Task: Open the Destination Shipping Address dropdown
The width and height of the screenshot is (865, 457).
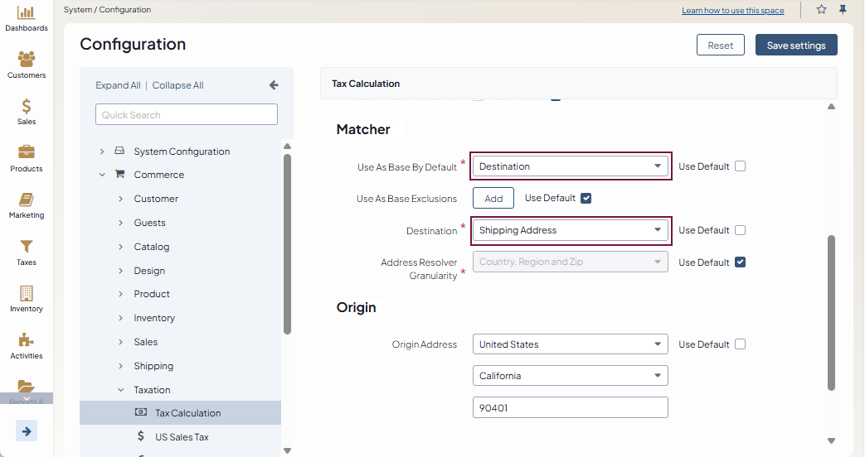Action: [x=570, y=230]
